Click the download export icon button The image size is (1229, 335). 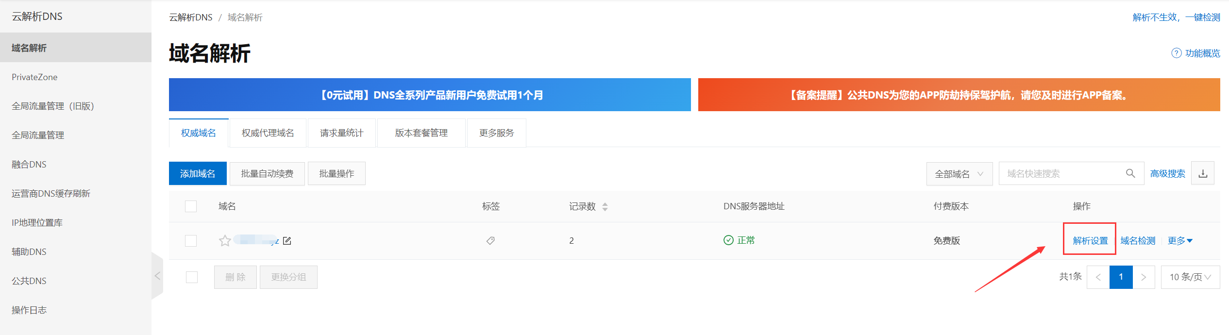tap(1203, 173)
